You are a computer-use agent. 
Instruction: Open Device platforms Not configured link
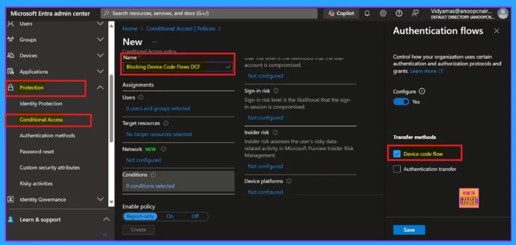pos(265,192)
